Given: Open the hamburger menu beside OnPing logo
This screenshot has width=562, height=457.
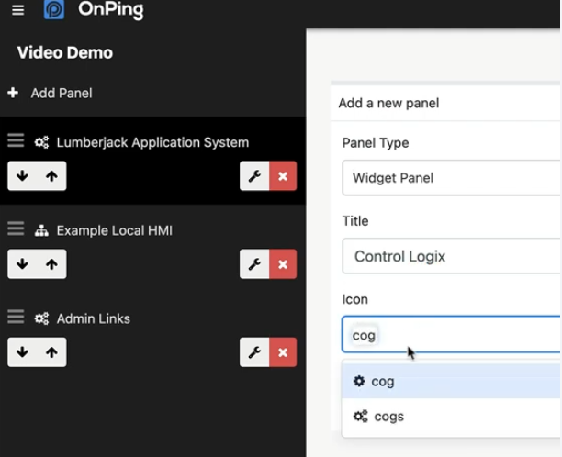Looking at the screenshot, I should tap(18, 10).
